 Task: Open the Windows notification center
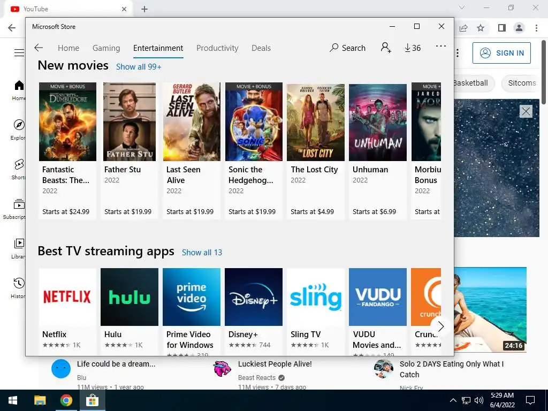click(530, 400)
